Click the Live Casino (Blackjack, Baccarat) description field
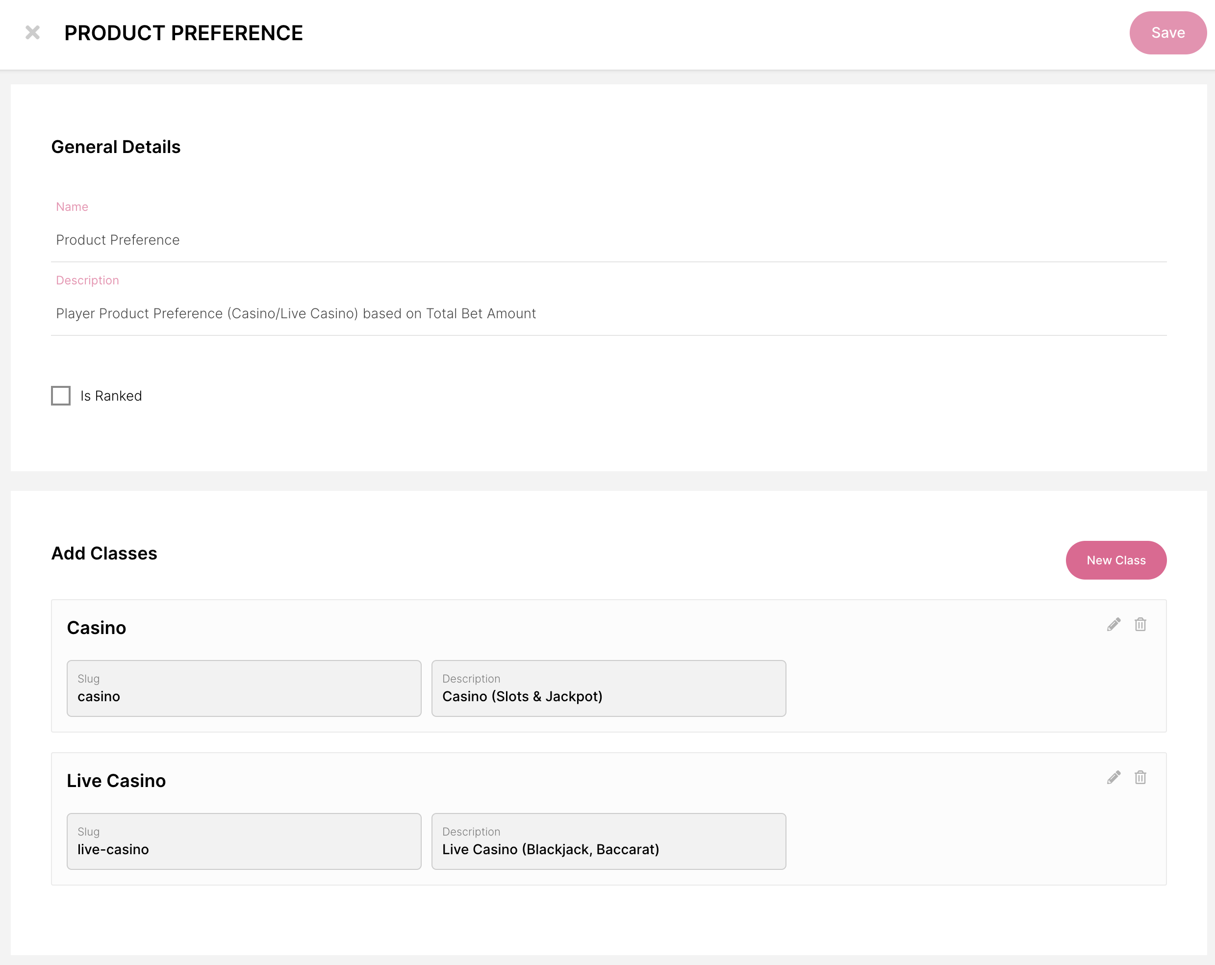This screenshot has width=1215, height=965. pyautogui.click(x=608, y=841)
